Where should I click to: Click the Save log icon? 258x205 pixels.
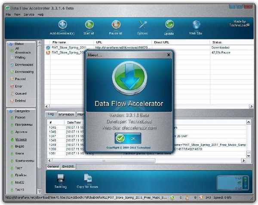point(61,178)
